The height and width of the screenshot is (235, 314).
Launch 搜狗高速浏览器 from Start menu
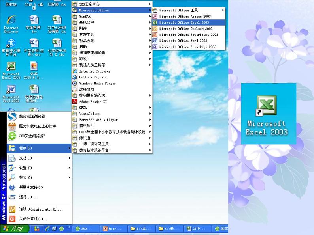tap(39, 116)
